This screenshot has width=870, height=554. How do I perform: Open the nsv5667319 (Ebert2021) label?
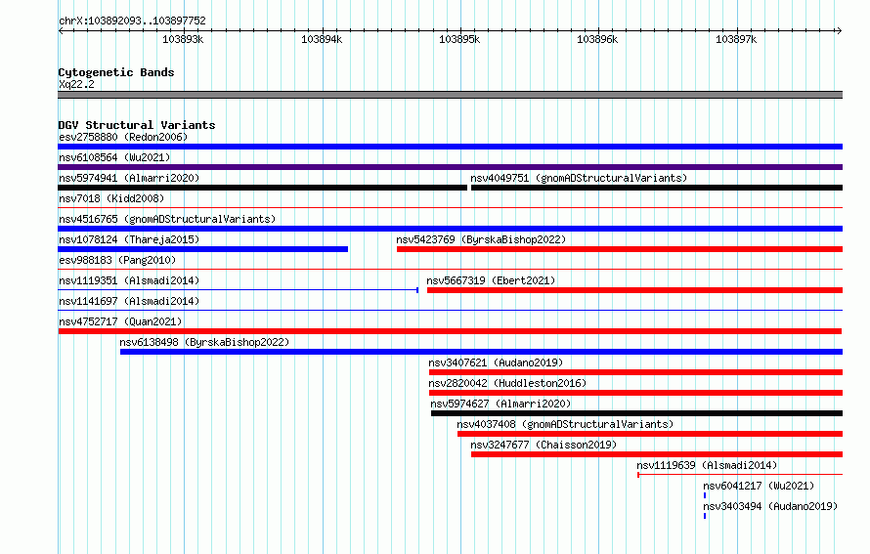(x=491, y=280)
